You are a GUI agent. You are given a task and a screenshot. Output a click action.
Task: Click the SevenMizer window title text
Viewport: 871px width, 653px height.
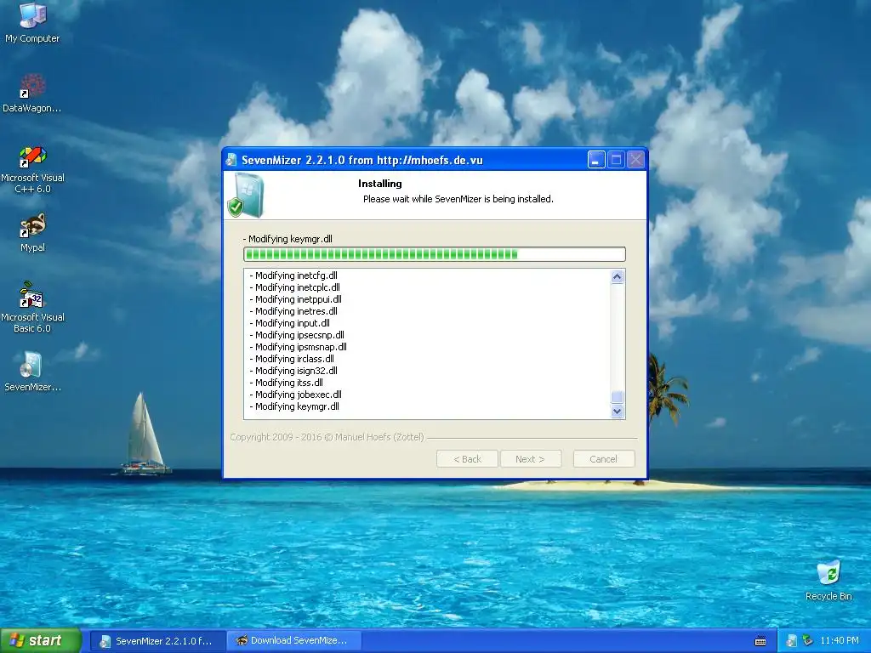pyautogui.click(x=362, y=161)
